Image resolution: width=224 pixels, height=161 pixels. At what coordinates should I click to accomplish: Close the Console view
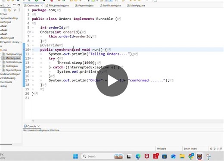point(38,126)
